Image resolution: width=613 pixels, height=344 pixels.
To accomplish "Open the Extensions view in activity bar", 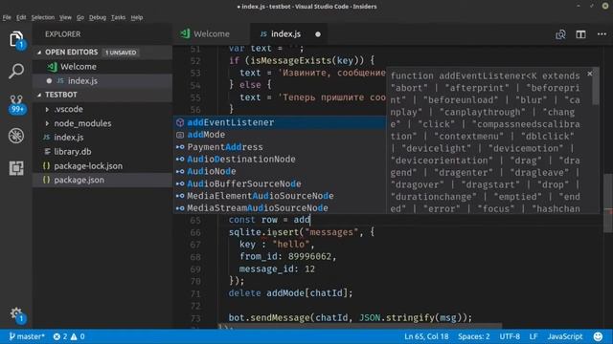I will point(16,168).
